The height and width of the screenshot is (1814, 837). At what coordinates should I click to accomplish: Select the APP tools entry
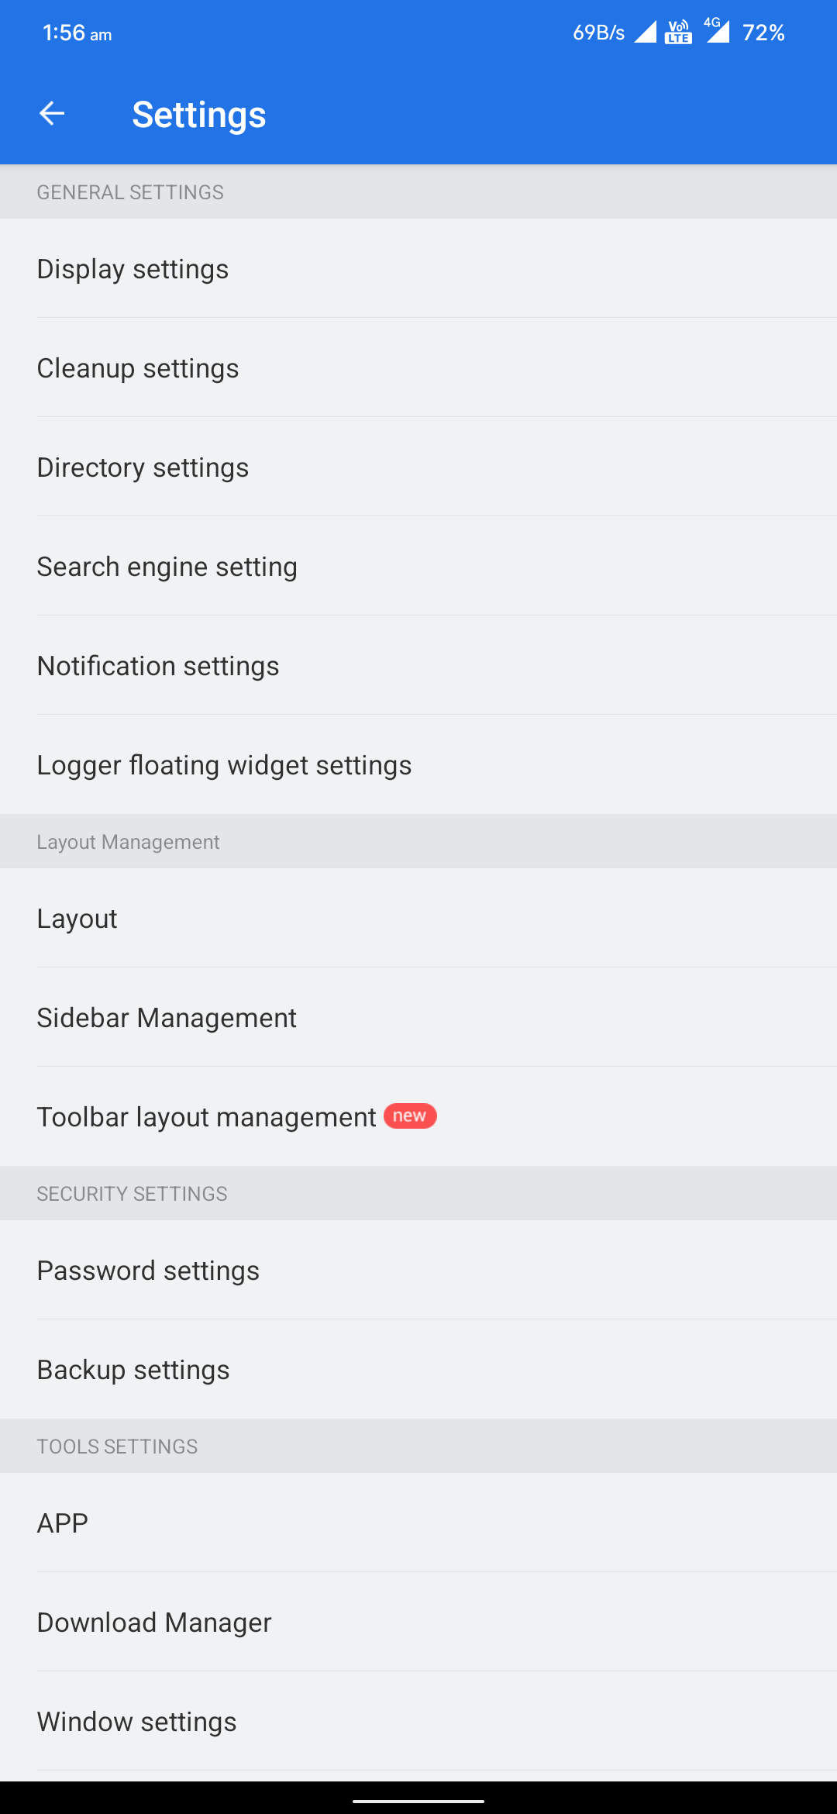tap(418, 1523)
